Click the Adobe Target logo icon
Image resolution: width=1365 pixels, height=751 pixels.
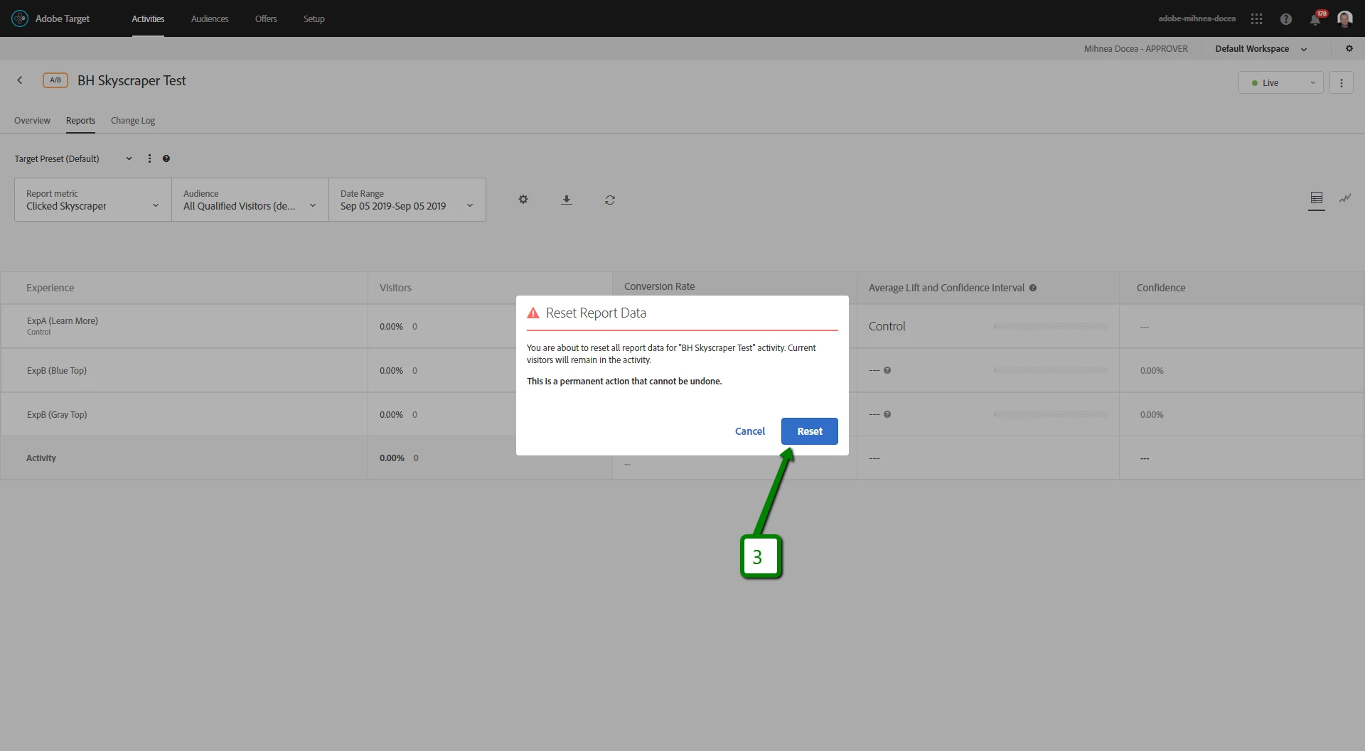click(x=20, y=18)
